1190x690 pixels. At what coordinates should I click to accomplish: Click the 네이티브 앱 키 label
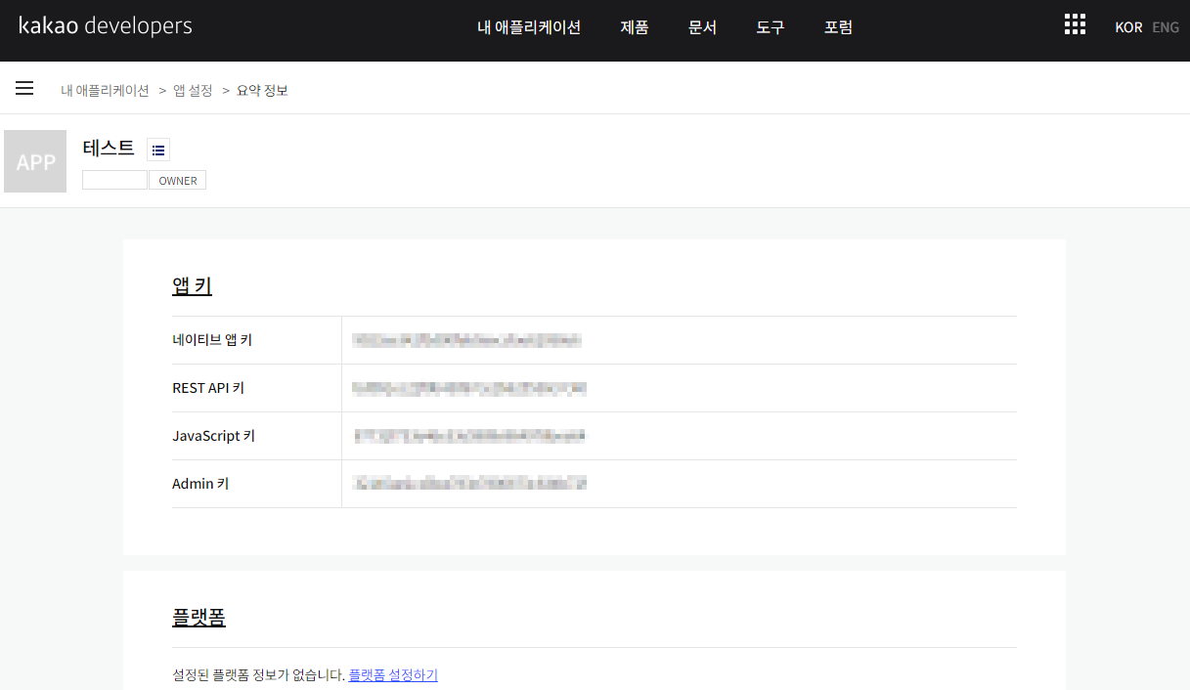coord(212,340)
